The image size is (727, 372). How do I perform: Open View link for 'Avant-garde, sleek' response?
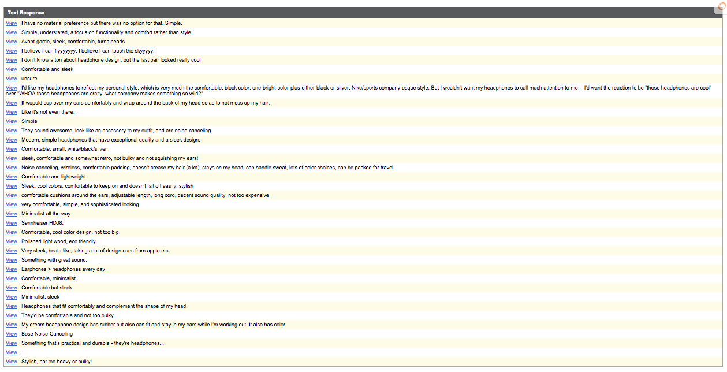pos(11,42)
